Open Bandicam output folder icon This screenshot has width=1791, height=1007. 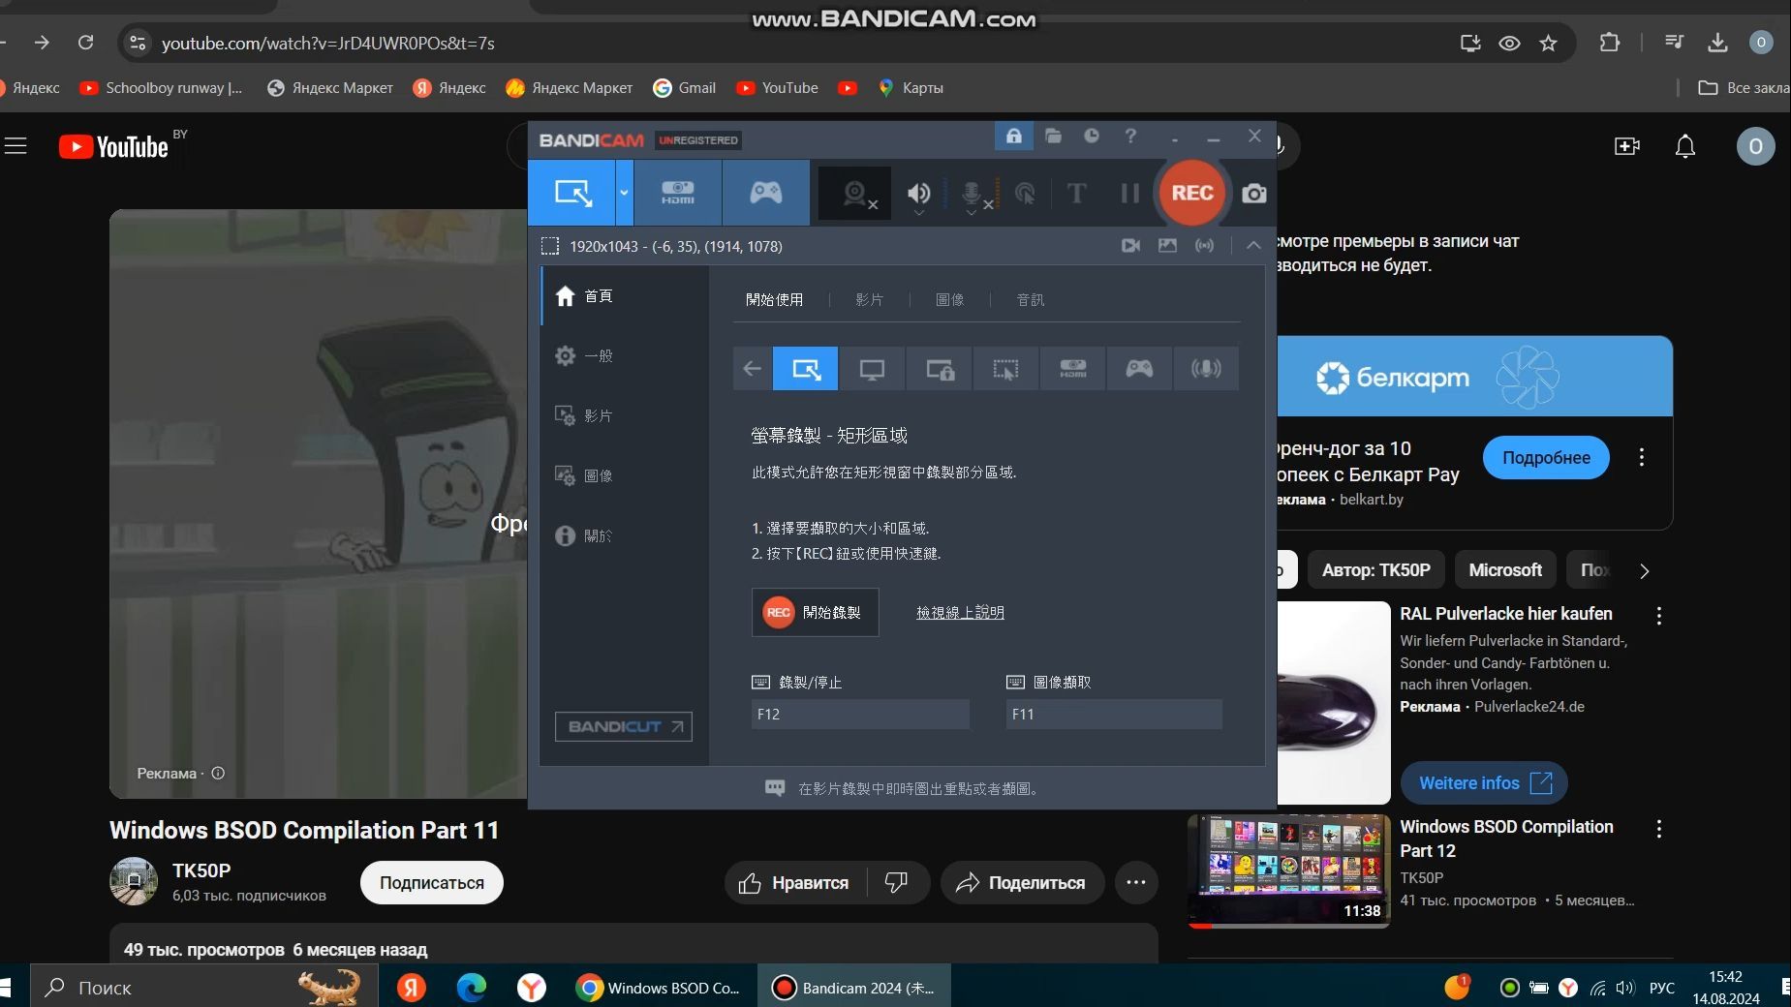pyautogui.click(x=1053, y=136)
